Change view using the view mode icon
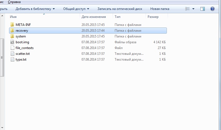 tap(188, 9)
